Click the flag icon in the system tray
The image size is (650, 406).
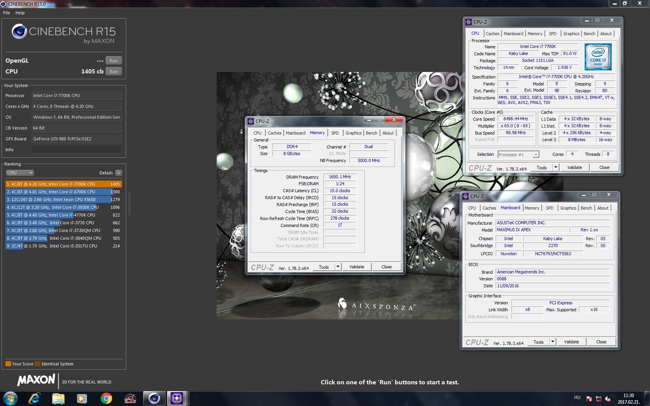coord(589,399)
